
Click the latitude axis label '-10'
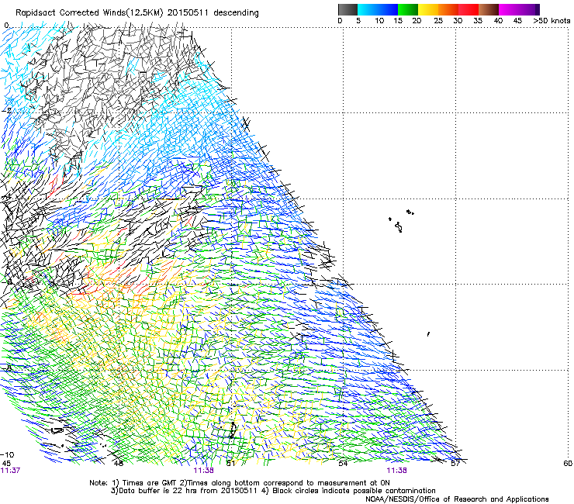pos(7,454)
